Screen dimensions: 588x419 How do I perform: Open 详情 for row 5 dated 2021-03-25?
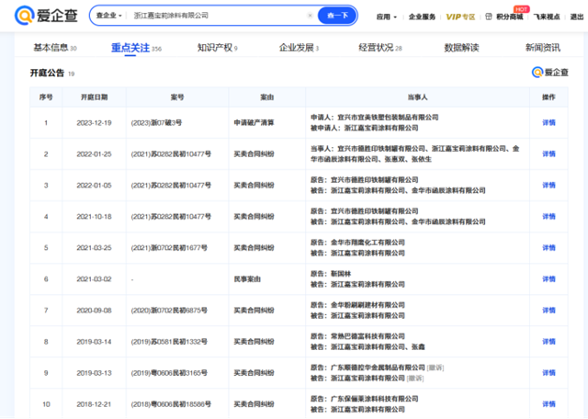coord(548,247)
